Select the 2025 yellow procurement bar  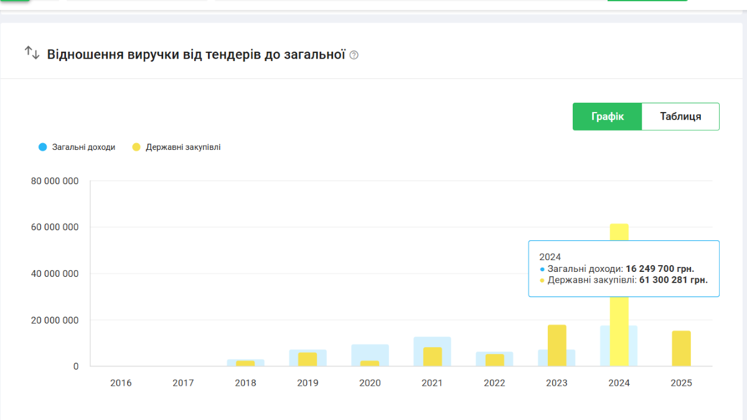coord(681,348)
